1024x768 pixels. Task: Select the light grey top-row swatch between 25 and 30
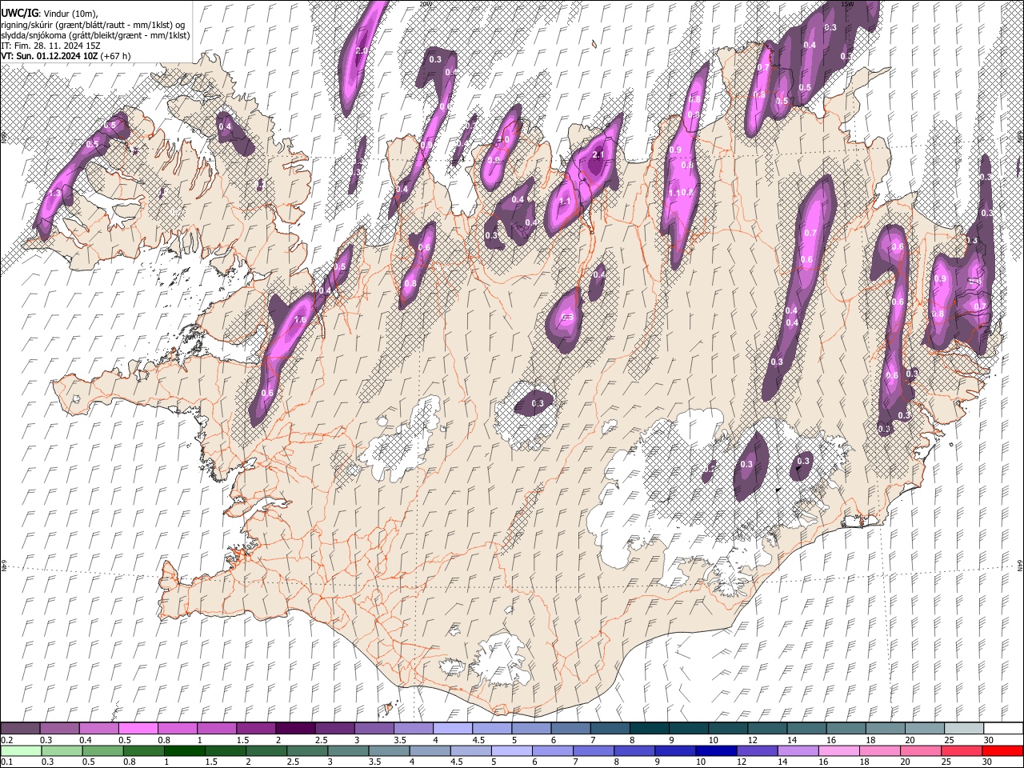(963, 728)
